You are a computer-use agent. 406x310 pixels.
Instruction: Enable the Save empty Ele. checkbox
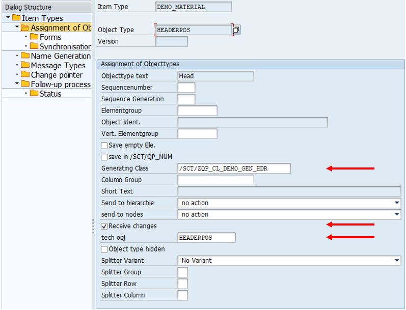click(104, 146)
